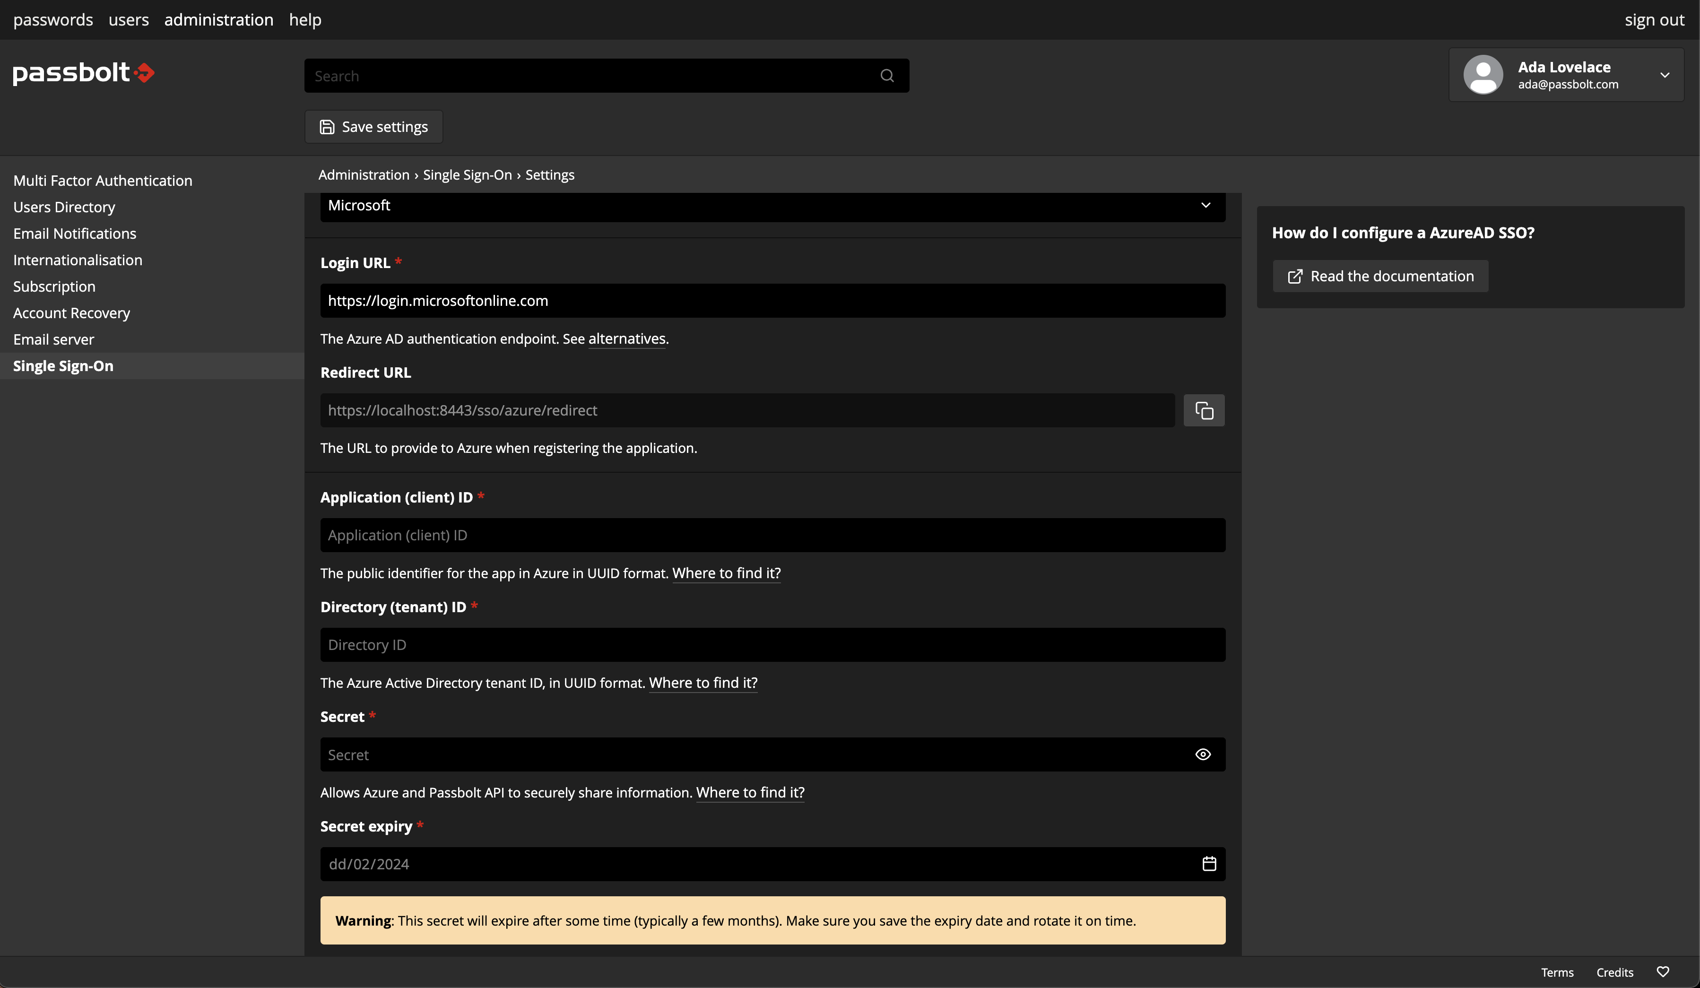The image size is (1700, 988).
Task: Click the heart icon in footer
Action: [x=1663, y=972]
